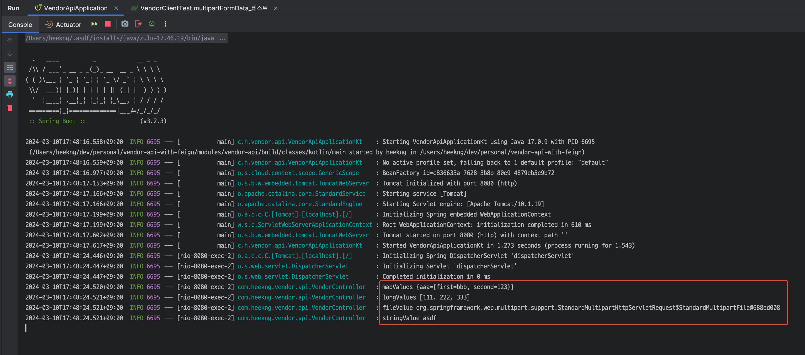The height and width of the screenshot is (355, 805).
Task: Toggle scroll to end of console
Action: [10, 81]
